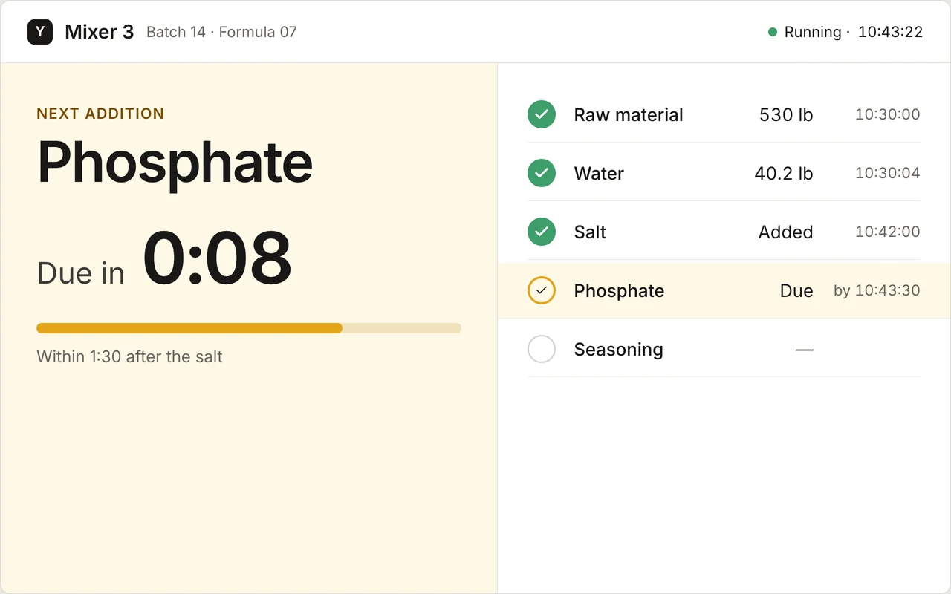Click the 10:42:00 timestamp

(888, 232)
